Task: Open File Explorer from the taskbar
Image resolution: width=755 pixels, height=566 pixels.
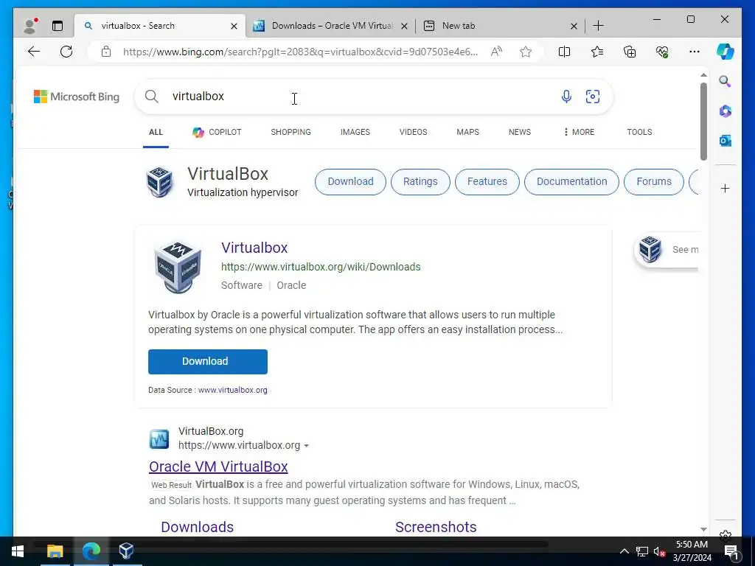Action: (x=55, y=551)
